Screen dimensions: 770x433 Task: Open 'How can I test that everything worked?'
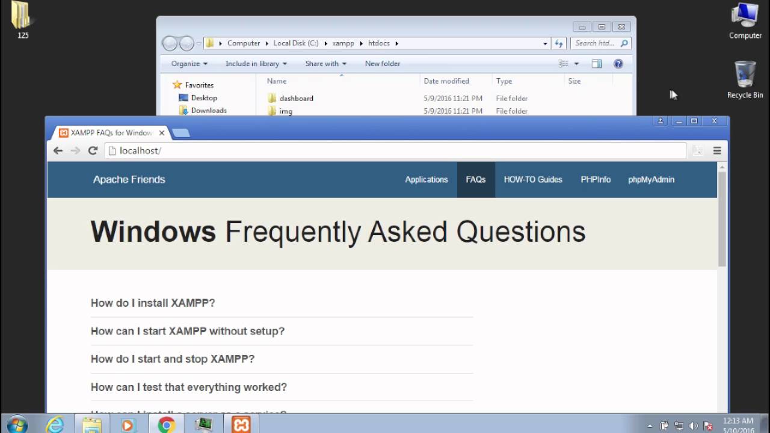pyautogui.click(x=189, y=387)
